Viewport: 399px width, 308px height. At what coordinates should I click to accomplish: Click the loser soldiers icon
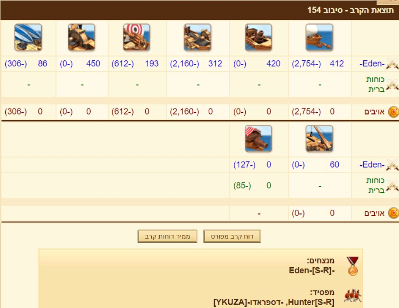click(x=353, y=296)
